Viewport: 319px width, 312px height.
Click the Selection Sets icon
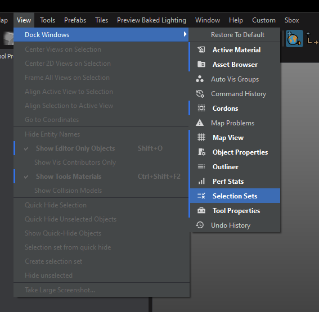201,196
